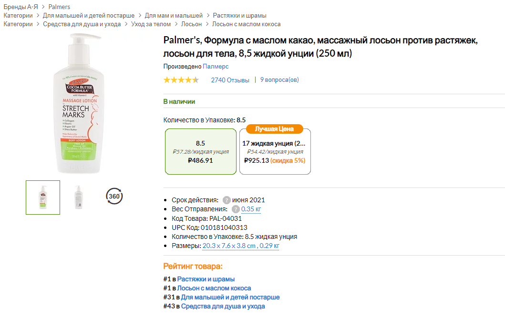
Task: Open the 9 вопроса(ов) questions link
Action: [280, 80]
